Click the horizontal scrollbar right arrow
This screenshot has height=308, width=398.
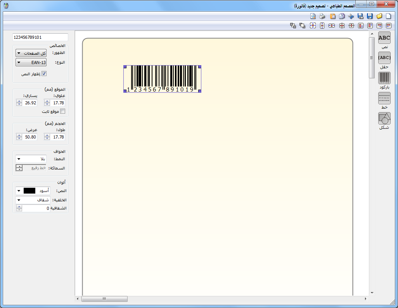click(365, 299)
